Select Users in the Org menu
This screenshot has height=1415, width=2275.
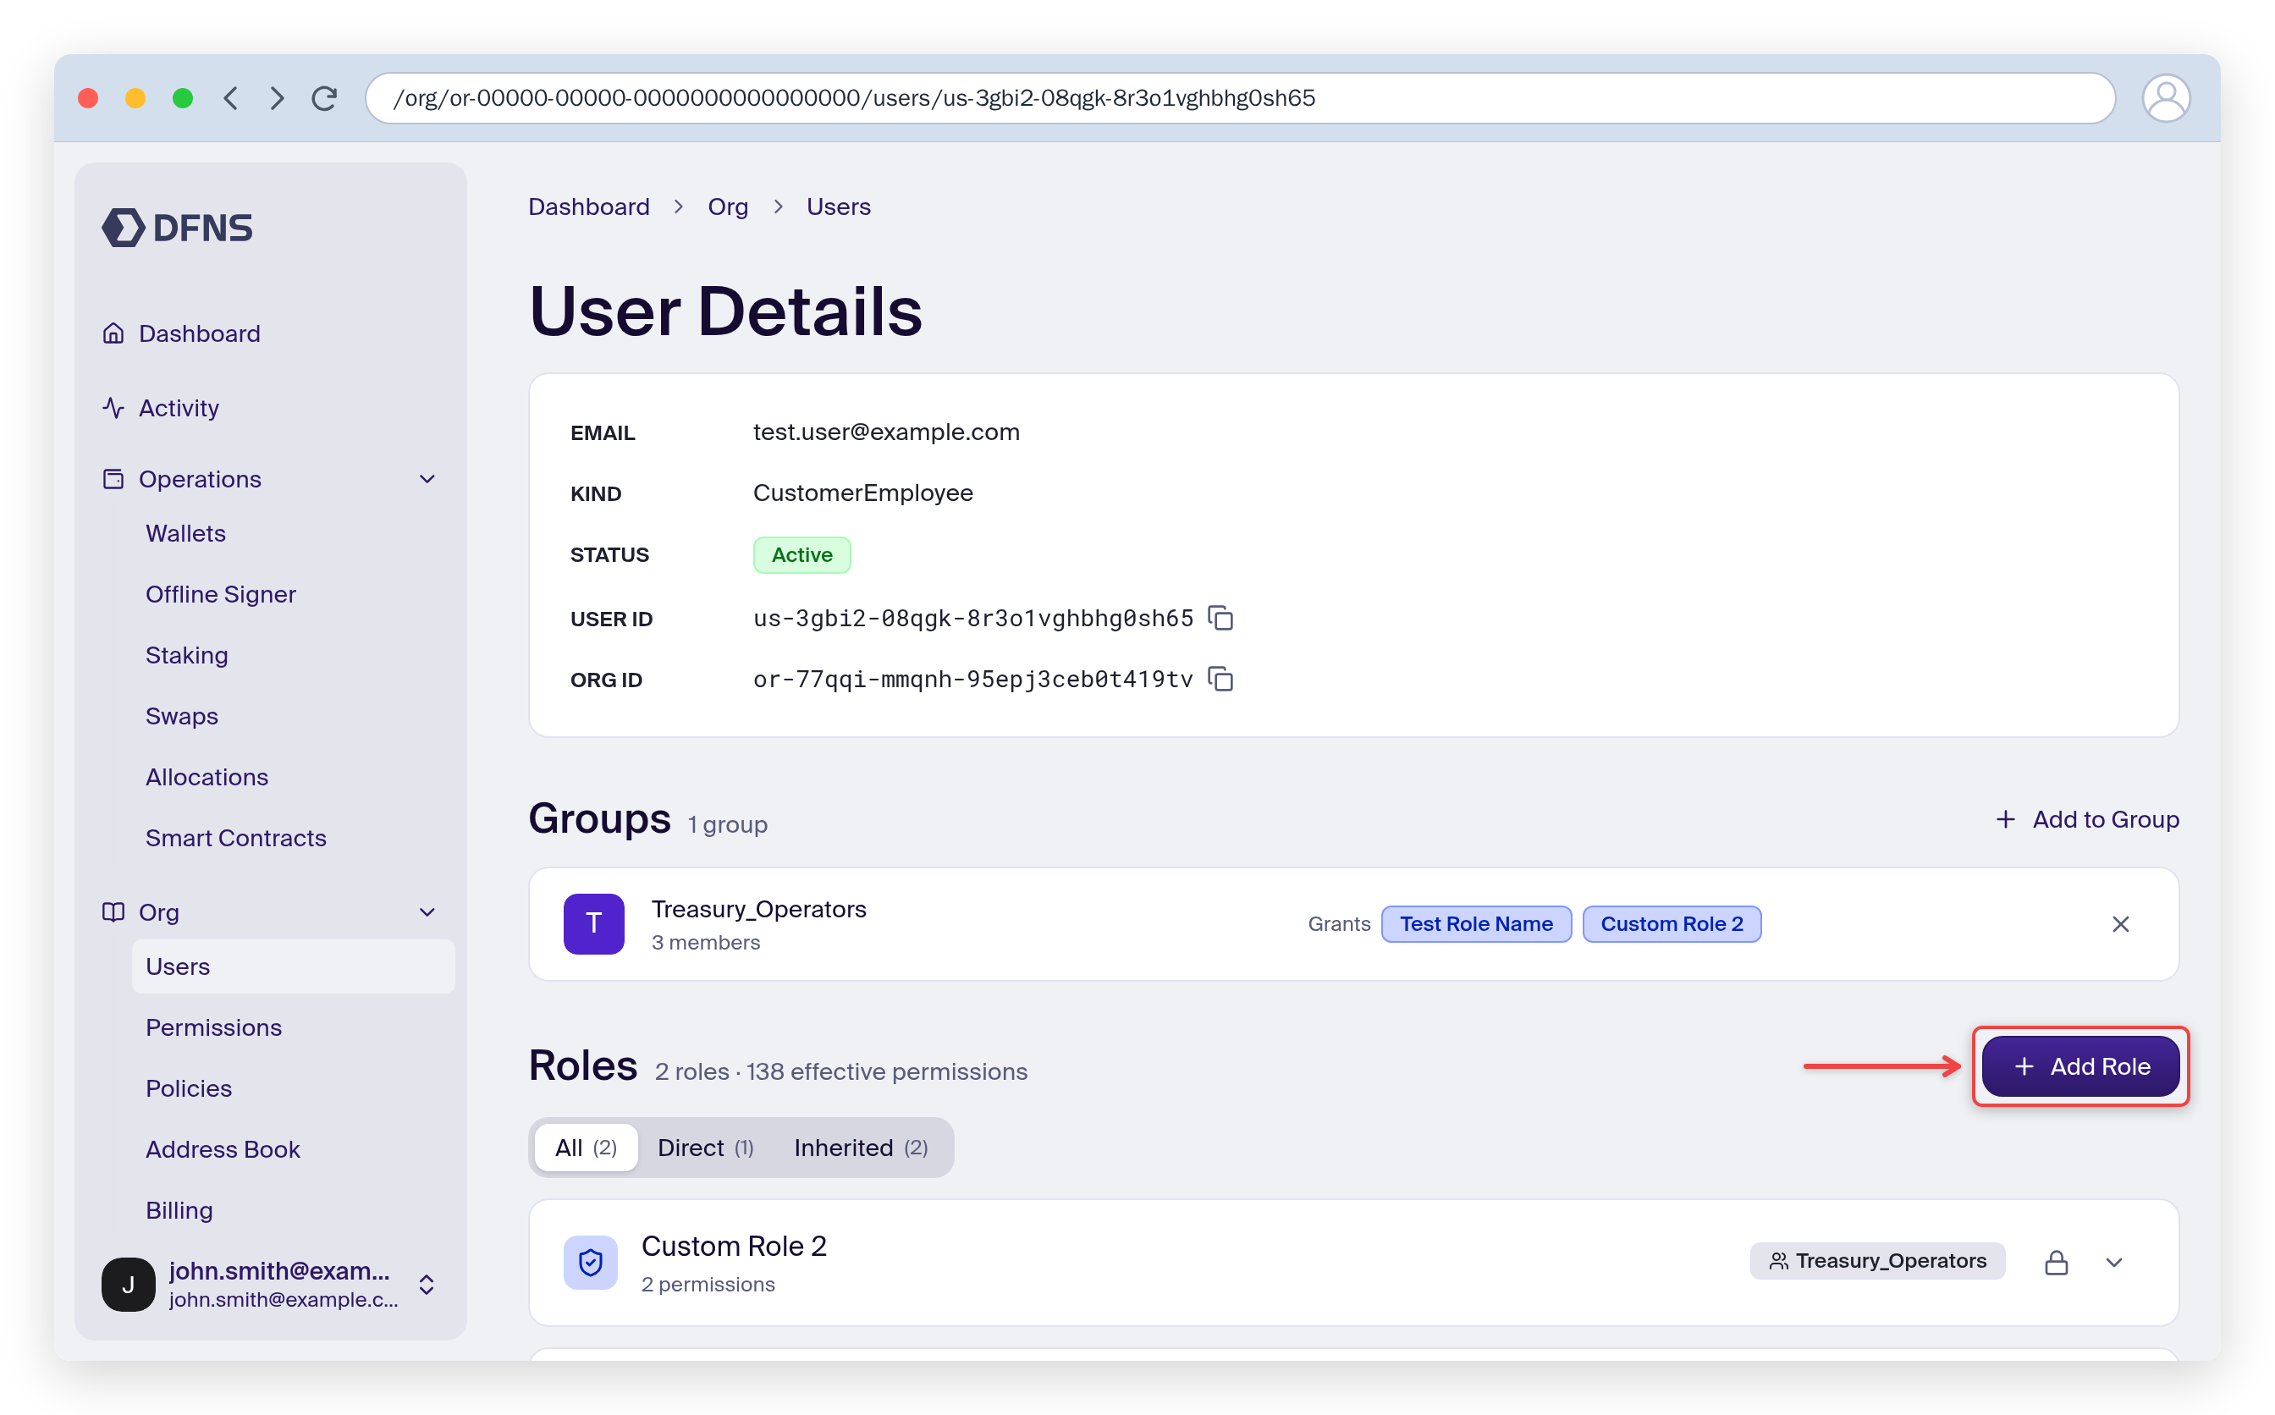point(293,966)
